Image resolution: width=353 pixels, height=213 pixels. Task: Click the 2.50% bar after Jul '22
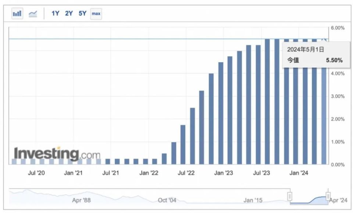[x=192, y=136]
